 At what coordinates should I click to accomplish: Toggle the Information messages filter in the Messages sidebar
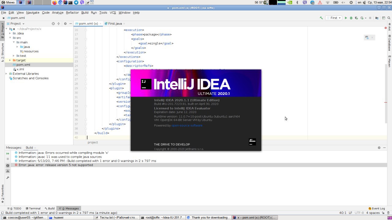click(x=8, y=166)
